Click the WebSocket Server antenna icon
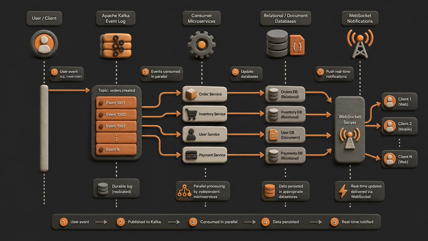This screenshot has width=428, height=241. tap(350, 138)
